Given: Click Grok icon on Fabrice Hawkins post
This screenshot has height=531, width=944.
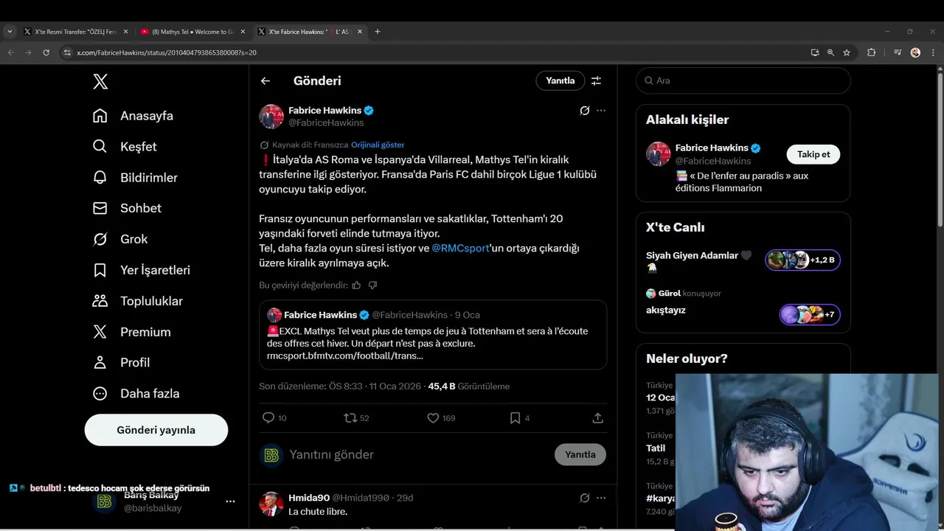Looking at the screenshot, I should click(584, 111).
